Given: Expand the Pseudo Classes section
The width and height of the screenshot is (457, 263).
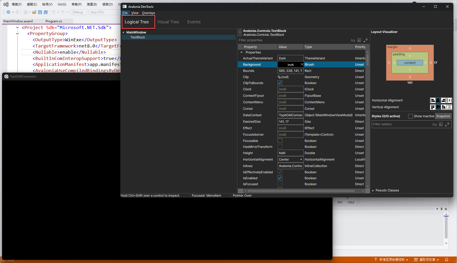Looking at the screenshot, I should click(373, 190).
